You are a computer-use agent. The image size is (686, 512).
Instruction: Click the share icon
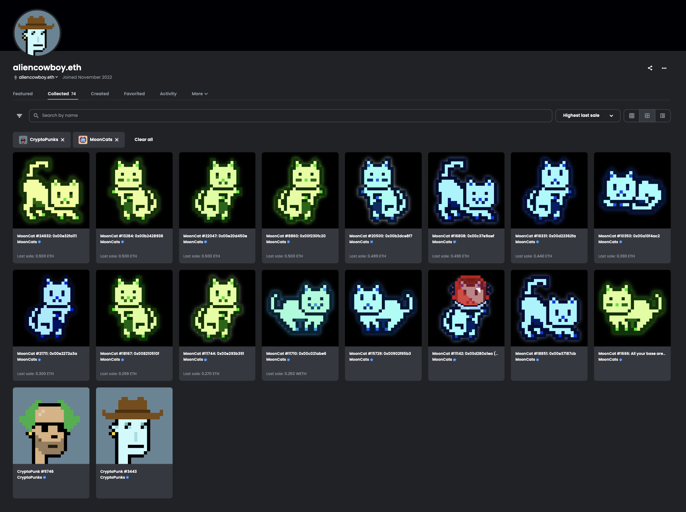coord(650,68)
